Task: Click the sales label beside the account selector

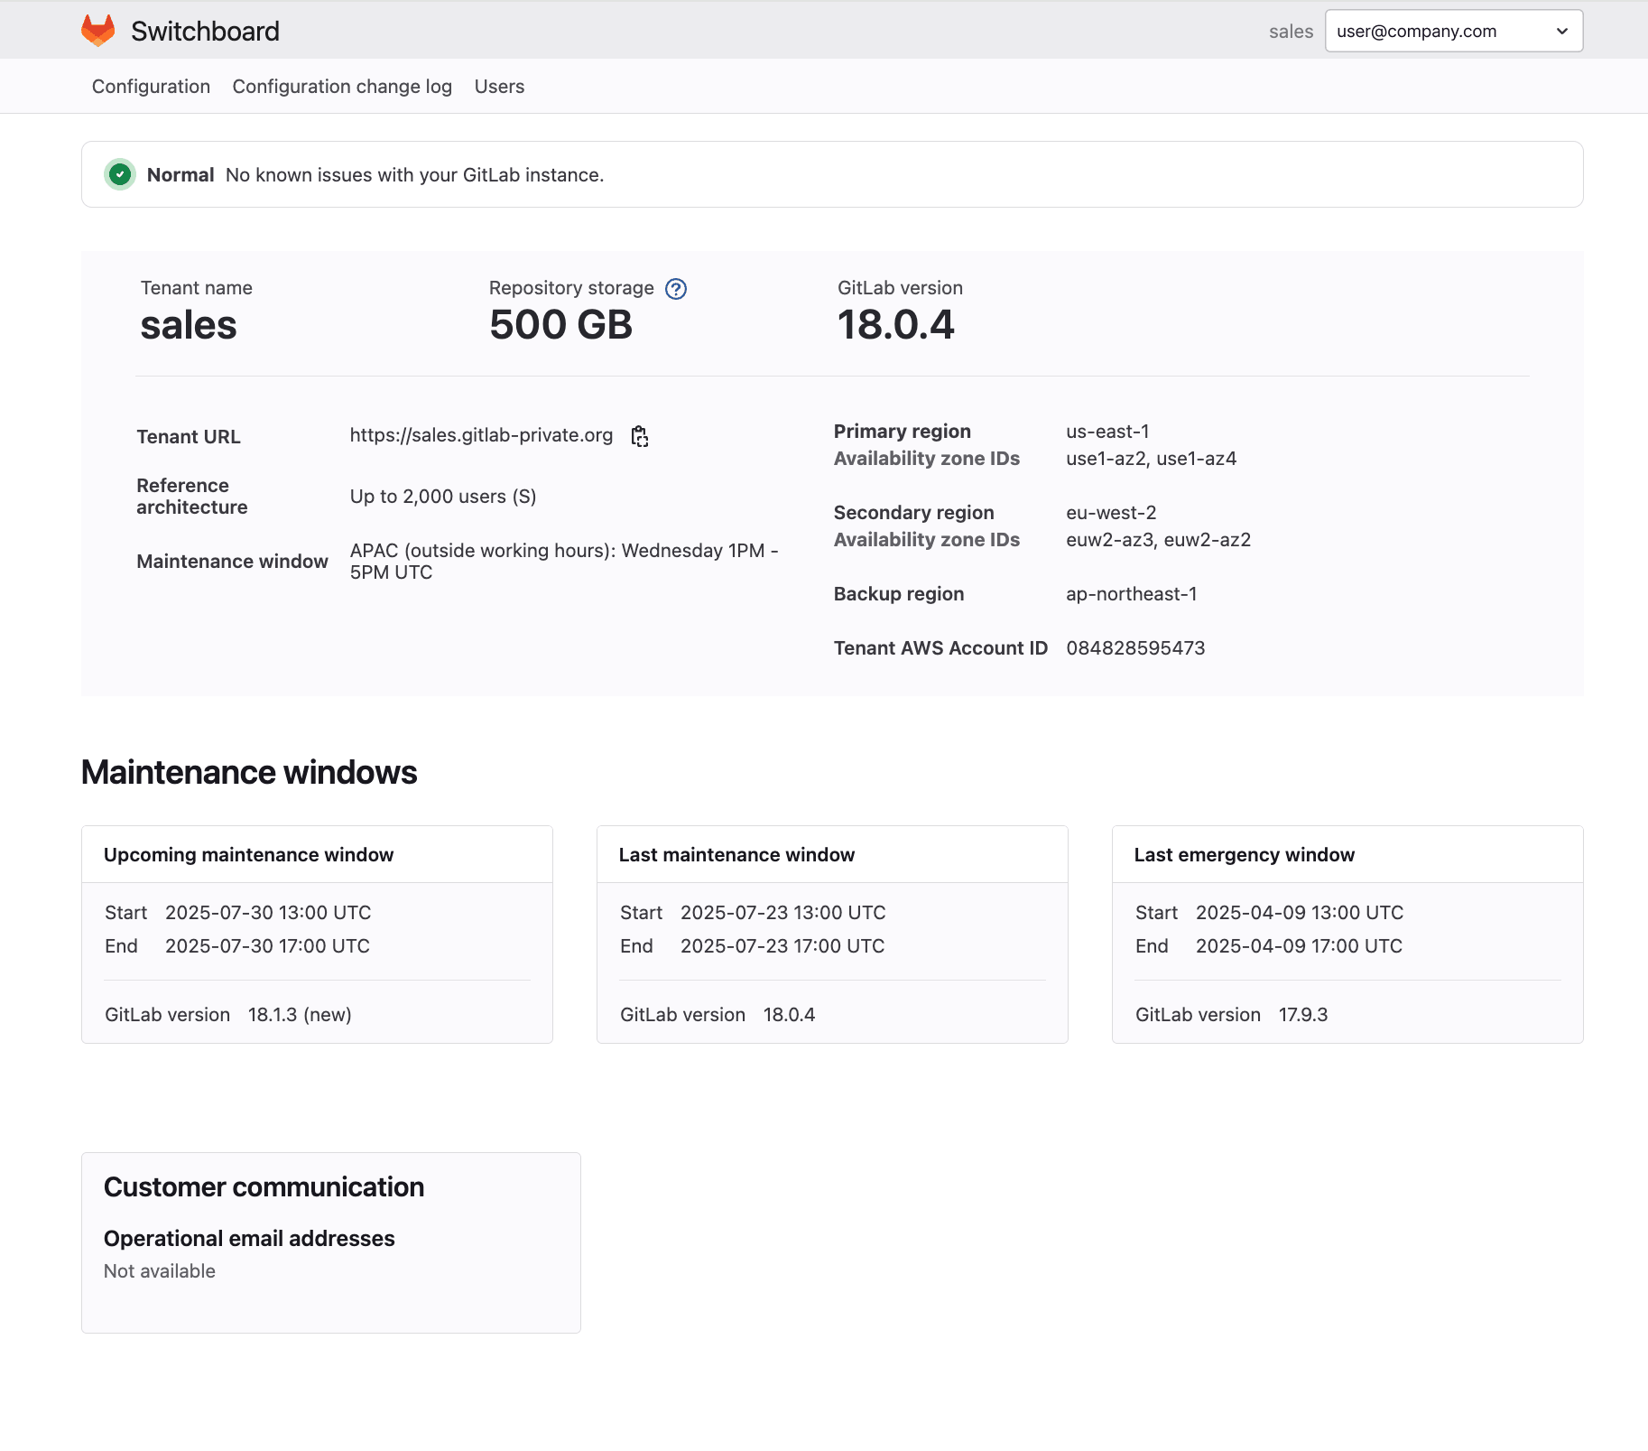Action: pyautogui.click(x=1291, y=31)
